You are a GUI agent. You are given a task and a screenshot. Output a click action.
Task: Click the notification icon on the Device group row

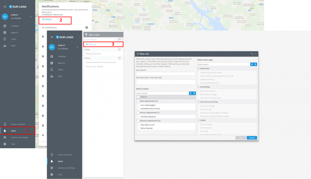[120, 58]
